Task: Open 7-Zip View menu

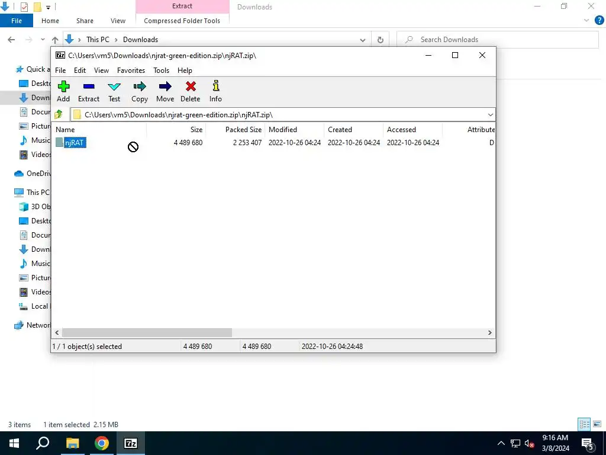Action: pyautogui.click(x=101, y=71)
